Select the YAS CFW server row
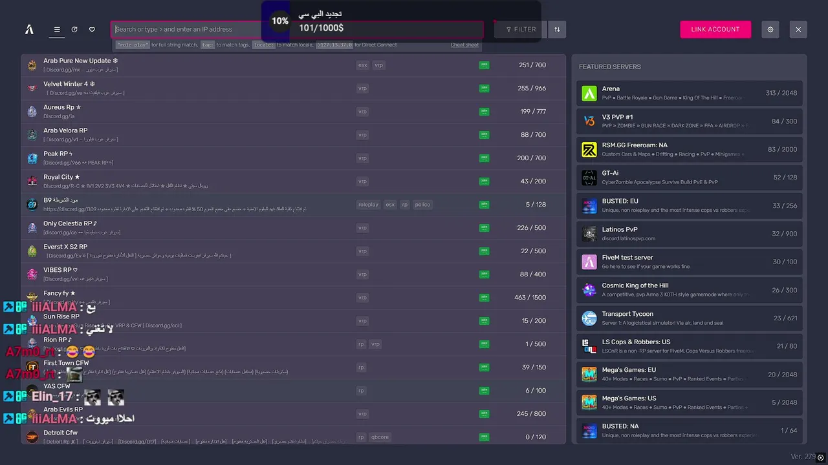828x465 pixels. pyautogui.click(x=293, y=391)
